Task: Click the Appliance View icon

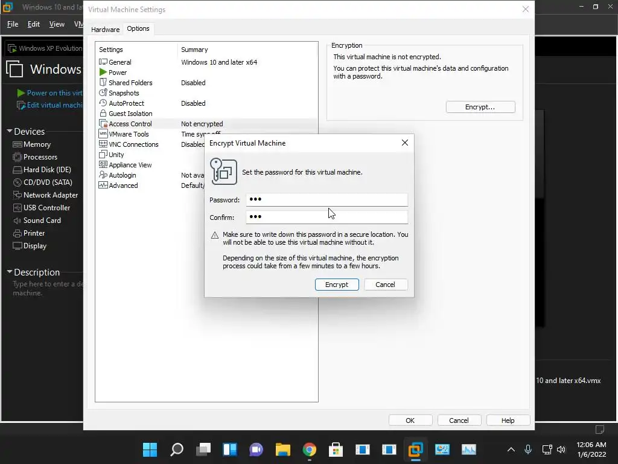Action: click(x=103, y=164)
